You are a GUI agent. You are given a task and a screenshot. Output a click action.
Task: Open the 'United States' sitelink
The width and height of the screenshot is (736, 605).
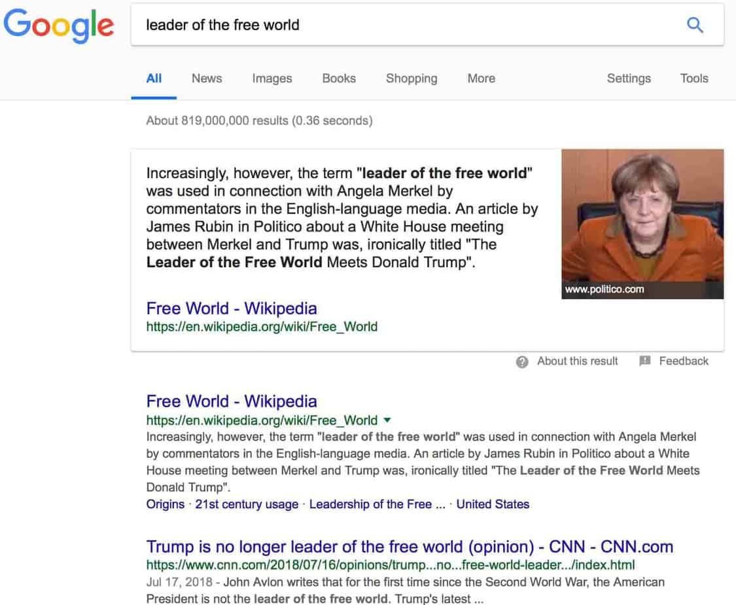[x=493, y=504]
